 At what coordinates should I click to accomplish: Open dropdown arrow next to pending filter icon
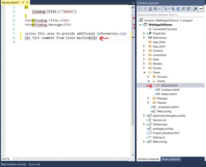click(x=169, y=9)
